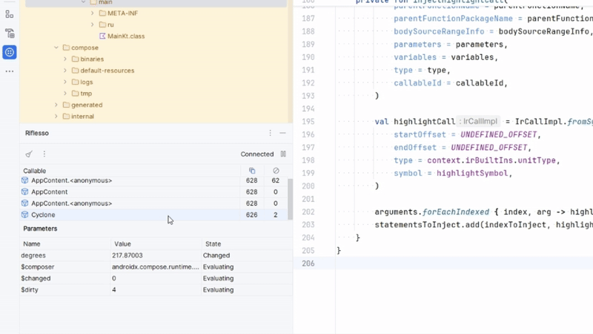The image size is (593, 334).
Task: Click the AppContent composable row icon
Action: [25, 192]
